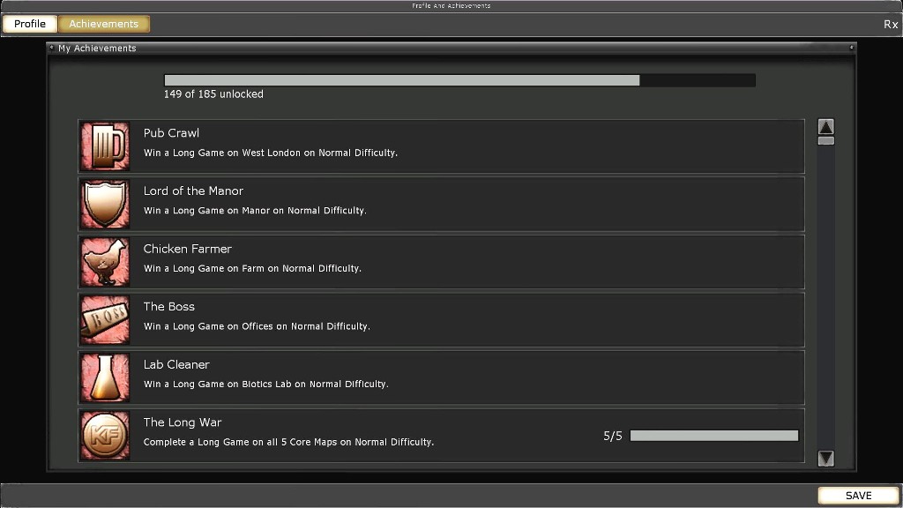Viewport: 903px width, 508px height.
Task: Click the scrollbar thumb handle
Action: 826,140
